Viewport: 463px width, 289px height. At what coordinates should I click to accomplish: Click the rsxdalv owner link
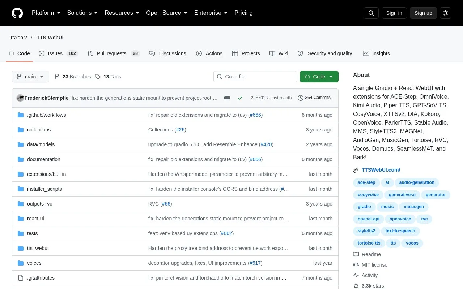tap(19, 38)
